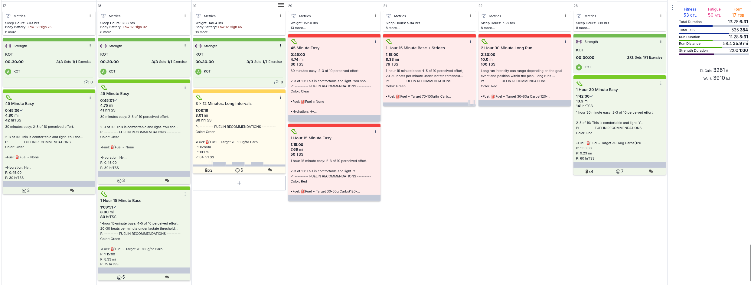Open the day 22 Metrics three-dot menu

pos(565,16)
